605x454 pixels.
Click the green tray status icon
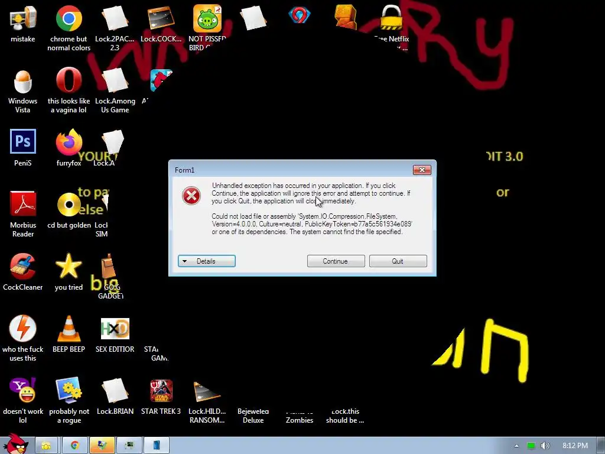531,446
